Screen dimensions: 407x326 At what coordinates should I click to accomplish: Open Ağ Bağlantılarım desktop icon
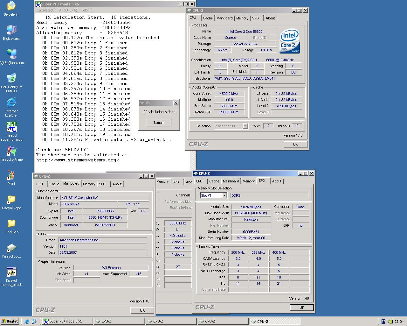click(x=11, y=57)
